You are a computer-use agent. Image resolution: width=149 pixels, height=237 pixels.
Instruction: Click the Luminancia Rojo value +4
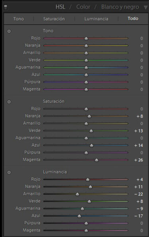coord(139,179)
